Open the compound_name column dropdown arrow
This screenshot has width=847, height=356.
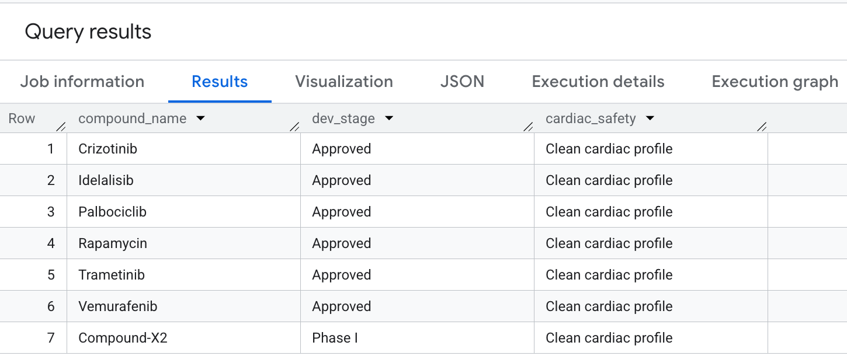pos(200,118)
